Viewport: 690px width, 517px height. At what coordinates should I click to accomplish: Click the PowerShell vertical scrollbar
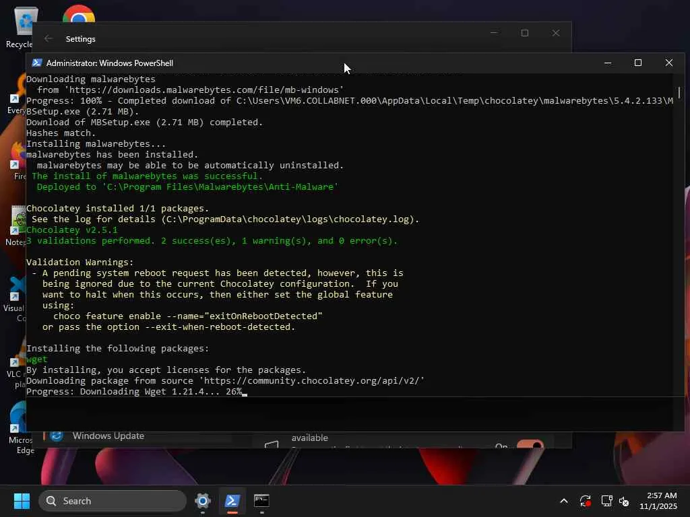point(679,93)
